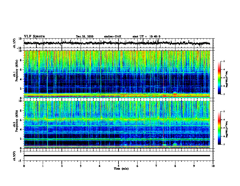Screen dimensions: 240x186
Task: Click the time axis tick label "7"
Action: [x=156, y=166]
